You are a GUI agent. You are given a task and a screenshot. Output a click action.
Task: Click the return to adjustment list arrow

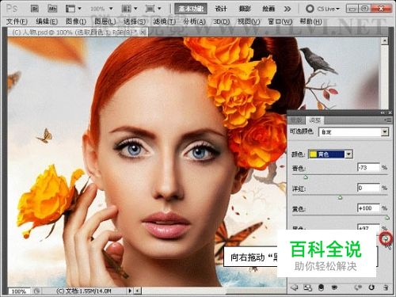294,287
